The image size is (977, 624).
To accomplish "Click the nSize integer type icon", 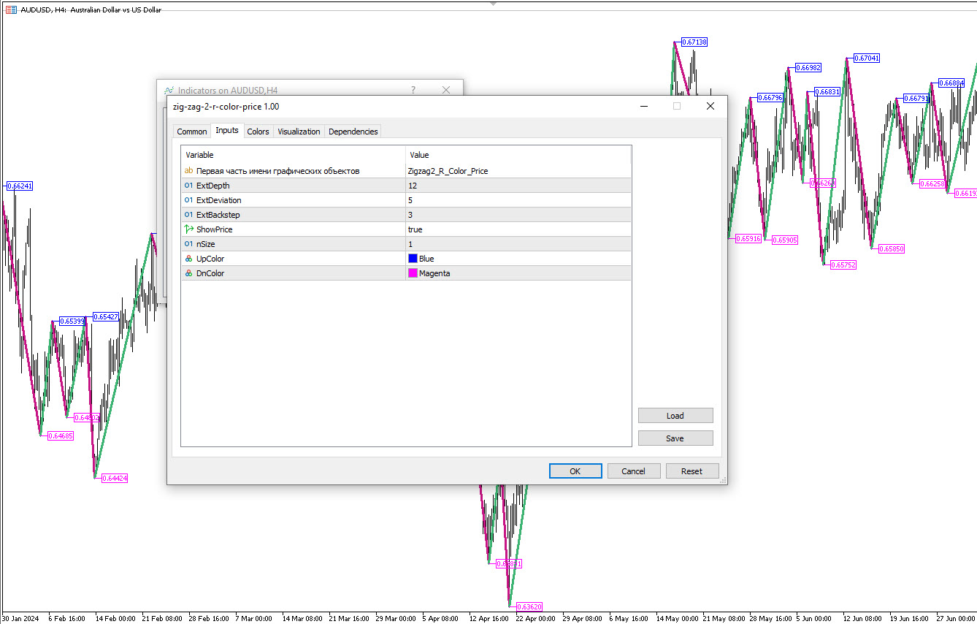I will coord(188,244).
